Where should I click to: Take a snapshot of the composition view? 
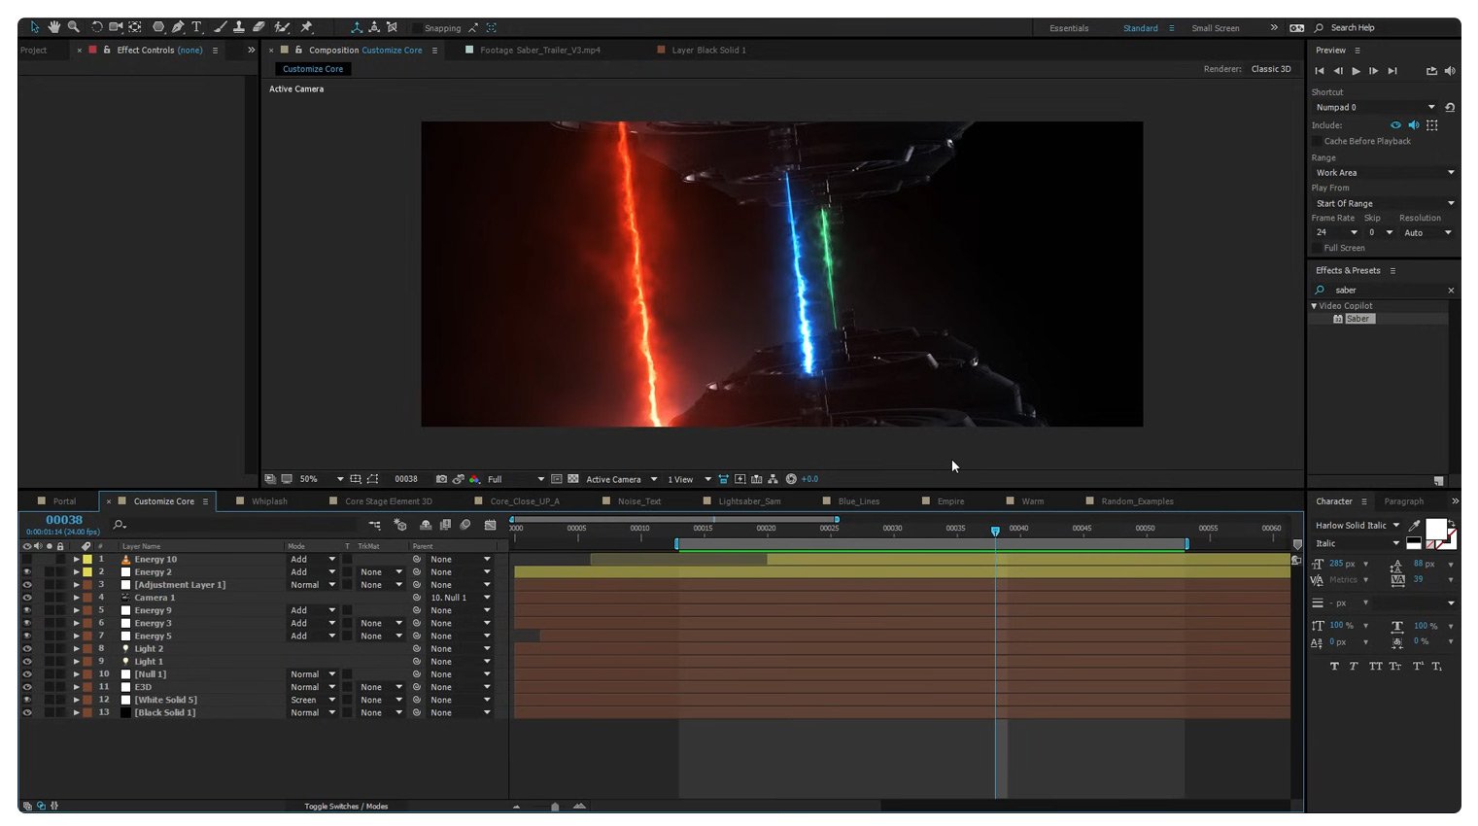point(441,479)
